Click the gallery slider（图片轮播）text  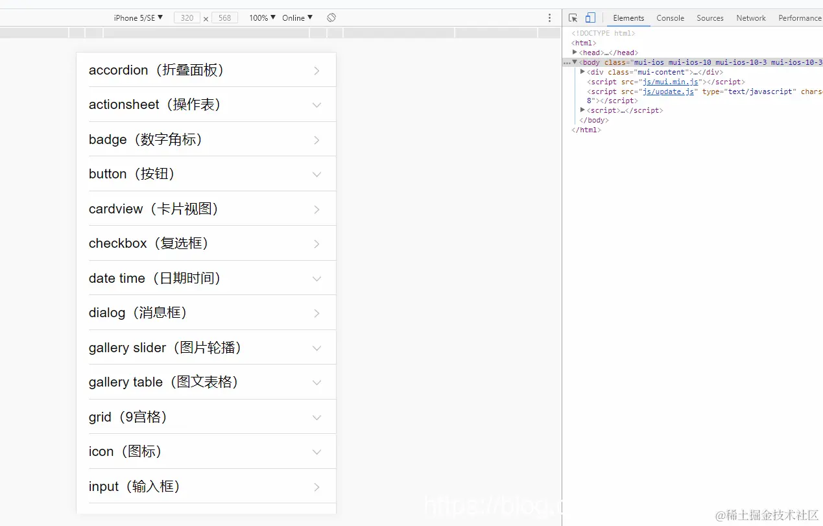(x=166, y=348)
